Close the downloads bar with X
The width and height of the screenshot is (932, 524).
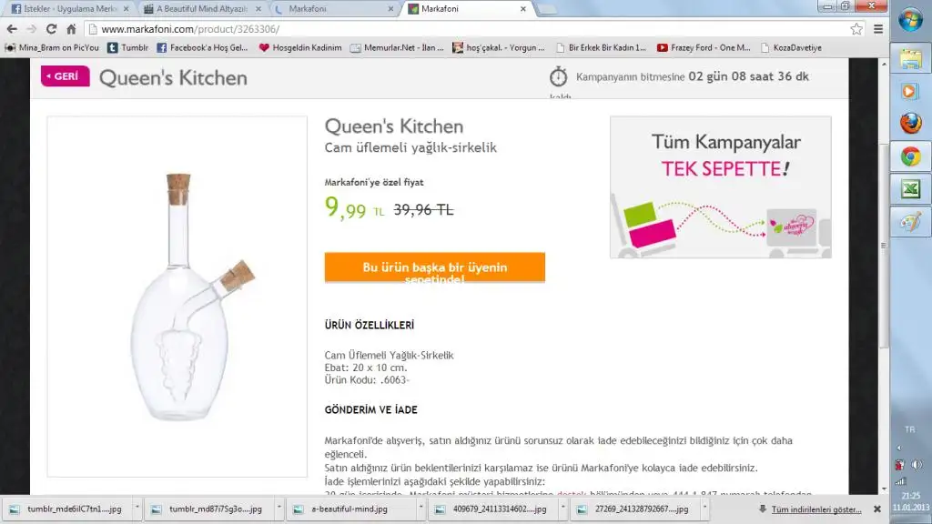876,509
